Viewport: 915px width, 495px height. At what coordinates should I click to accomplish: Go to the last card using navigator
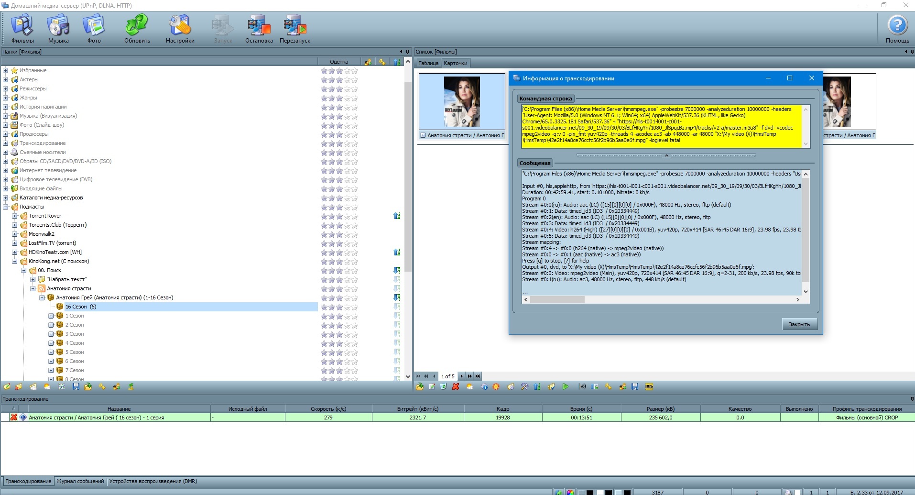[x=478, y=376]
